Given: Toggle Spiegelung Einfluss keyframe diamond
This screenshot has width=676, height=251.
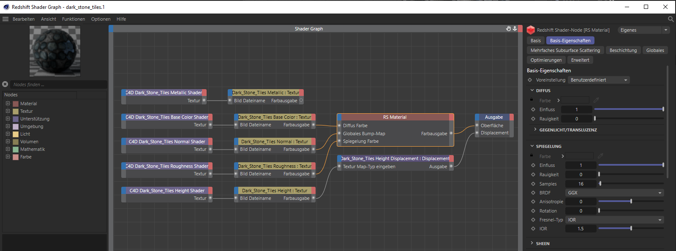Looking at the screenshot, I should coord(533,165).
